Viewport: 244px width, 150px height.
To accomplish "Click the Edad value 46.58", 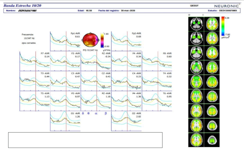I will tap(89, 11).
